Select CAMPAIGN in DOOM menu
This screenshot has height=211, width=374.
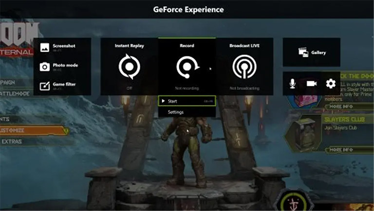[8, 82]
